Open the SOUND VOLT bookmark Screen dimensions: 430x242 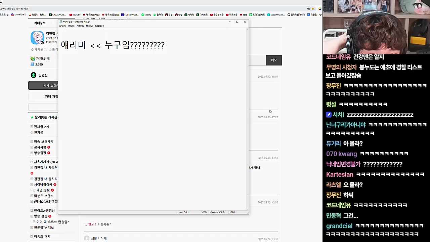(130, 15)
